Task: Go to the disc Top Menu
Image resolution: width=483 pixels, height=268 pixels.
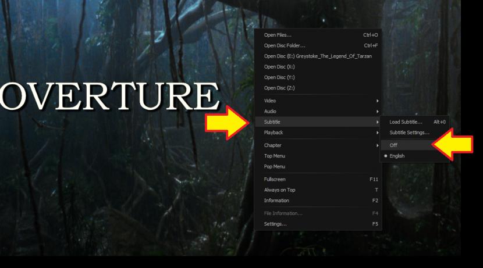Action: pos(275,156)
